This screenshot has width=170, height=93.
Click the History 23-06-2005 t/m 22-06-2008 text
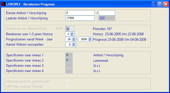click(118, 34)
